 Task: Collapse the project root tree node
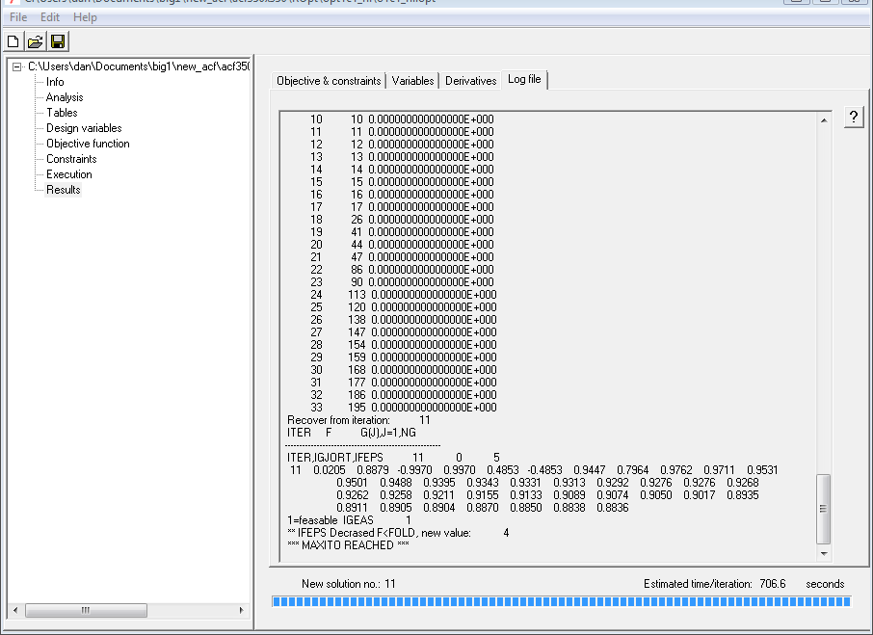click(17, 66)
